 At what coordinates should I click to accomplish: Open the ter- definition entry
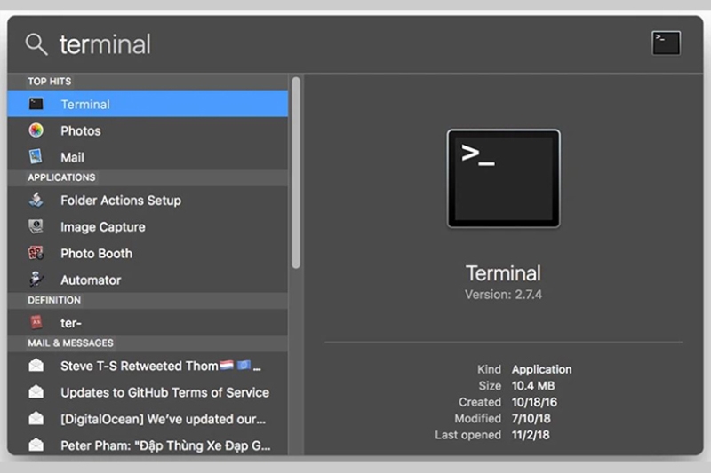(148, 323)
